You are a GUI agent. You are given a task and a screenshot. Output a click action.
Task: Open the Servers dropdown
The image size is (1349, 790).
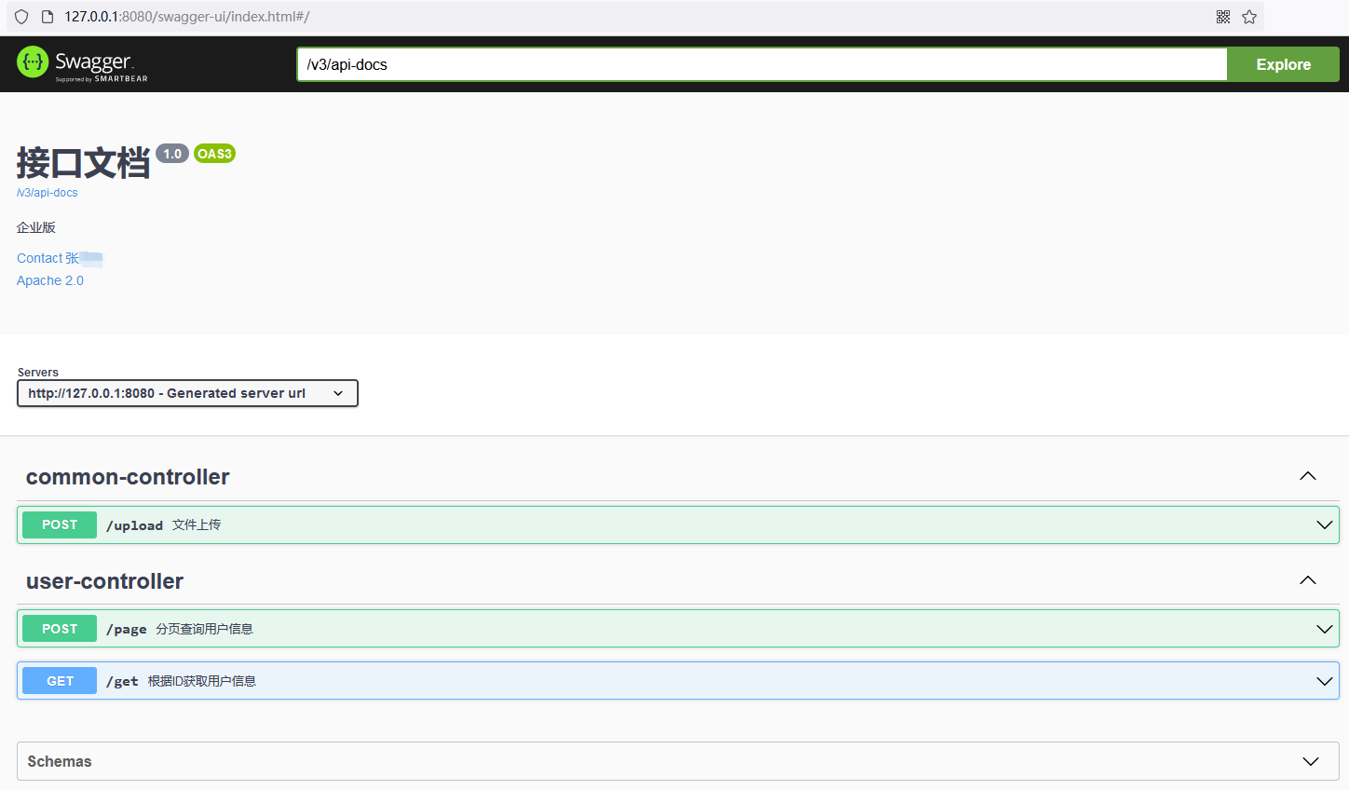tap(187, 392)
